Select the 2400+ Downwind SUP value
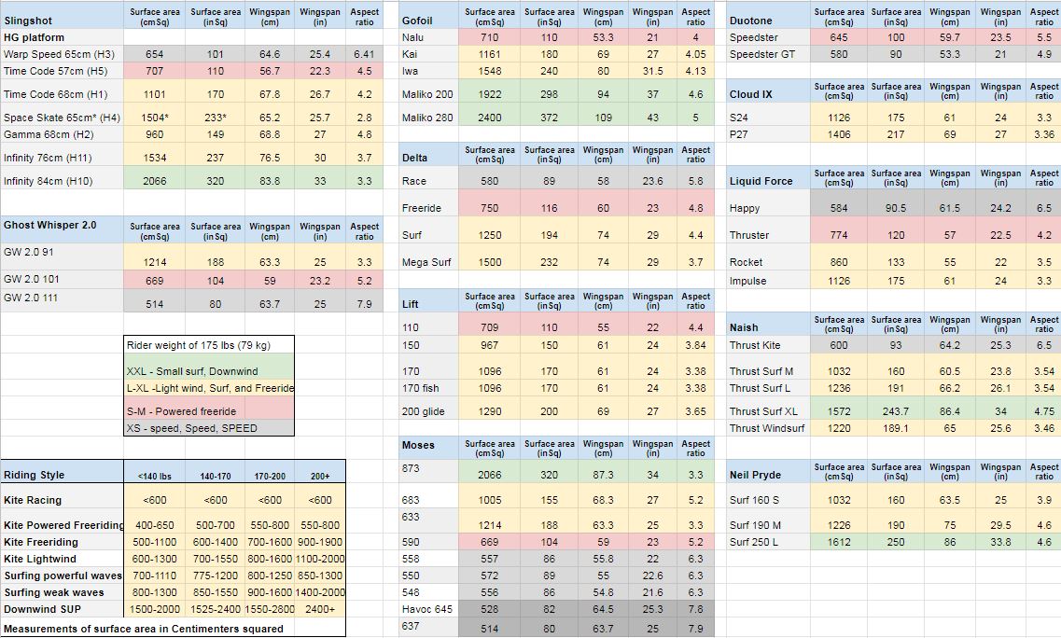The width and height of the screenshot is (1061, 638). [320, 609]
